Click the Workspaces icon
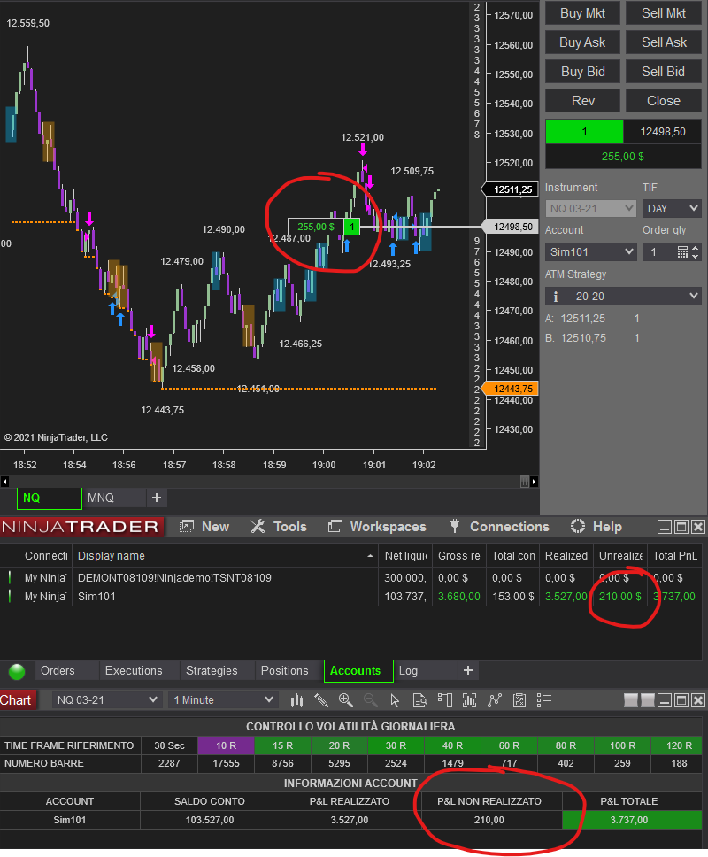Screen dimensions: 708x857 335,527
